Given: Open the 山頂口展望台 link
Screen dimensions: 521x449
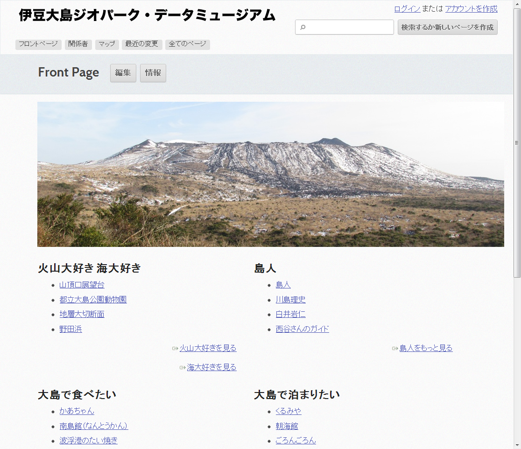Looking at the screenshot, I should pyautogui.click(x=82, y=285).
